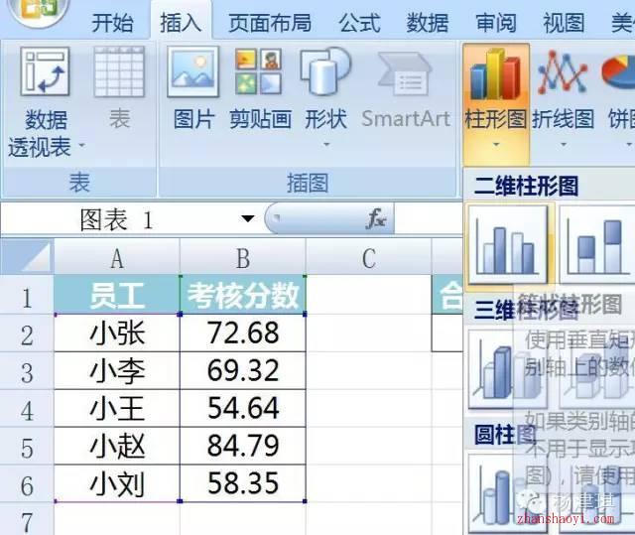
Task: Click the 考核分数 header cell
Action: pos(243,295)
